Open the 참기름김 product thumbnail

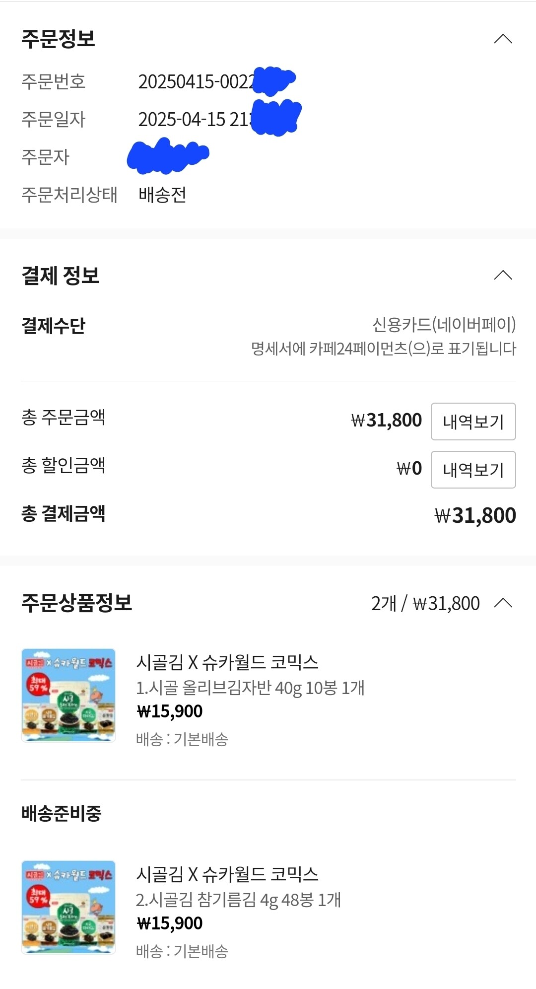(x=68, y=907)
